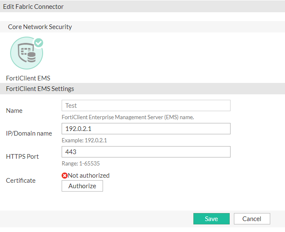Click the Core Network Security section header

[40, 27]
